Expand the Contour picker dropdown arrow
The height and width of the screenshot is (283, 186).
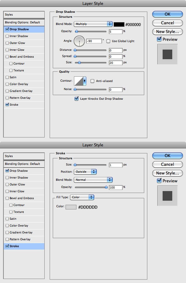click(85, 81)
